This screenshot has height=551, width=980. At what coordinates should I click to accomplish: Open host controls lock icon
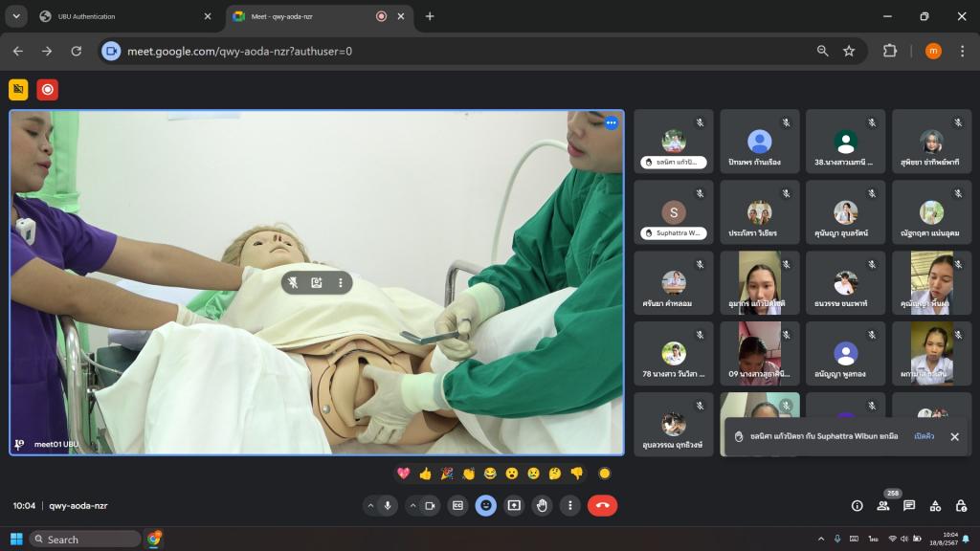point(960,506)
